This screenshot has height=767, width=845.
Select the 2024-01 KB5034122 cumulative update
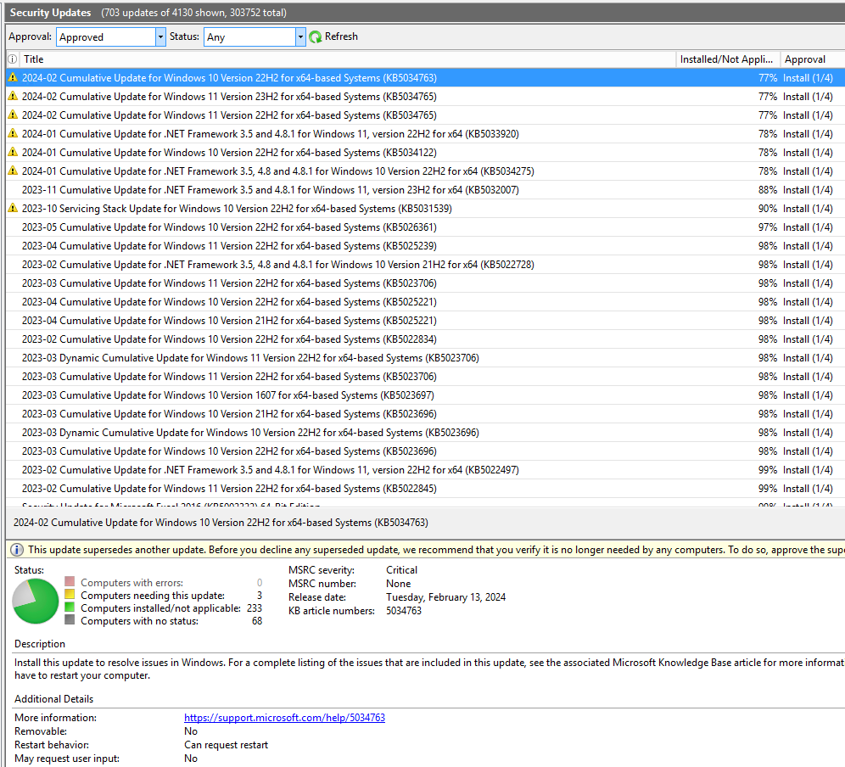(425, 153)
